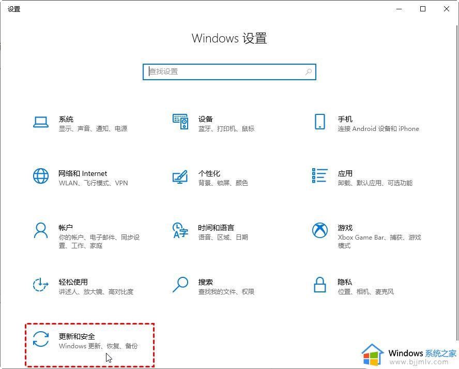Close the 设置 window
The height and width of the screenshot is (369, 459).
click(447, 9)
